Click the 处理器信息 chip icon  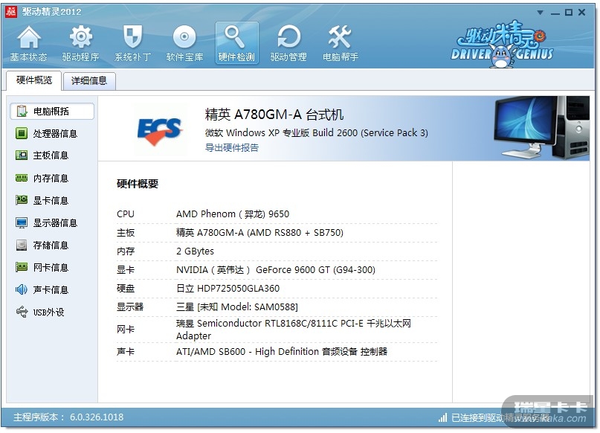coord(22,133)
